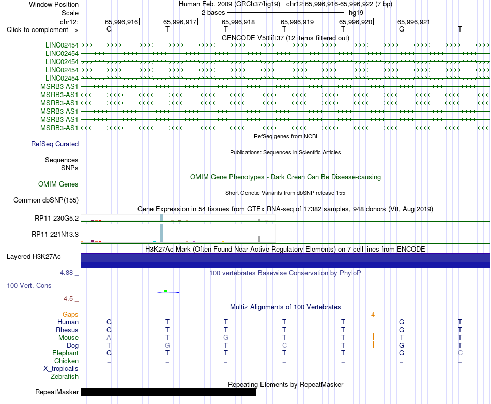This screenshot has height=404, width=491.
Task: Click the Mouse species label
Action: tap(68, 338)
